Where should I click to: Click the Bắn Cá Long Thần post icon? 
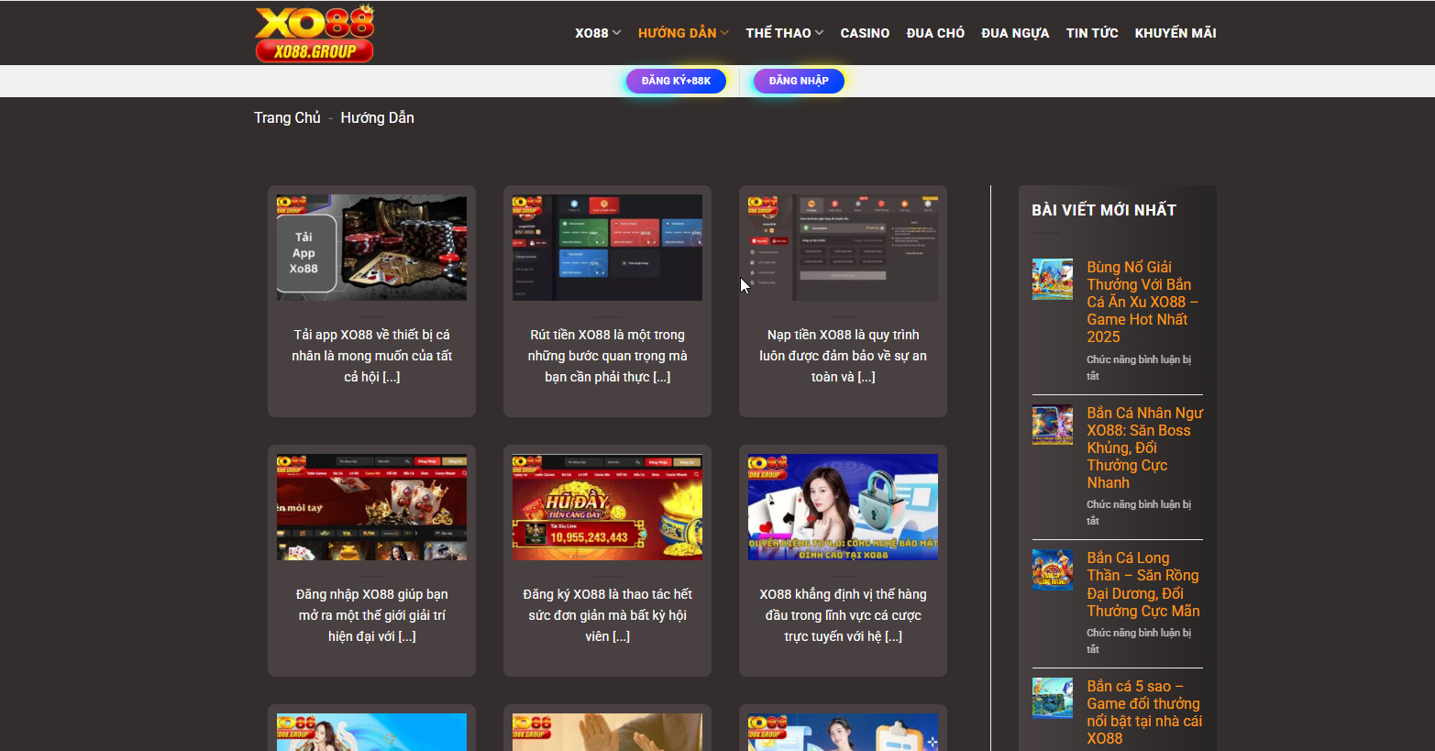click(1053, 570)
